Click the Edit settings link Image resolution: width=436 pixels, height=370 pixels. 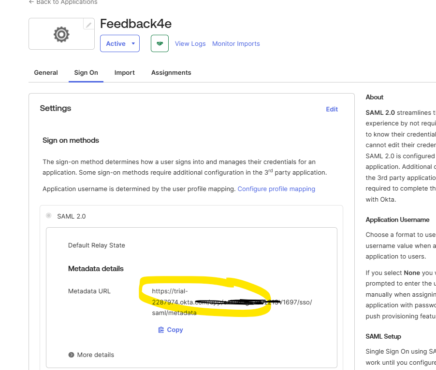332,109
